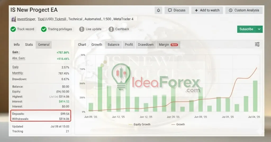Open the Balance chart tab
271x142 pixels.
pyautogui.click(x=113, y=45)
